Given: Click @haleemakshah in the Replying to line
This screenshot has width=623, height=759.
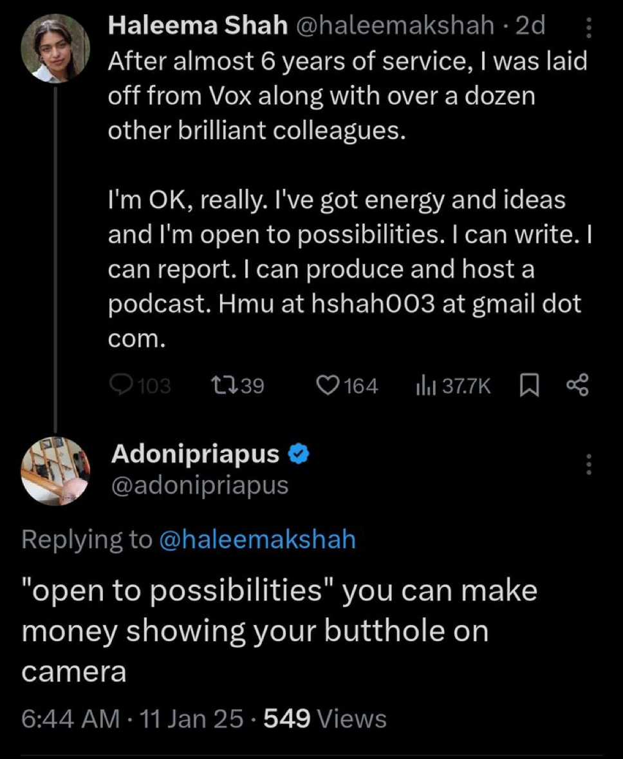Looking at the screenshot, I should [x=257, y=539].
